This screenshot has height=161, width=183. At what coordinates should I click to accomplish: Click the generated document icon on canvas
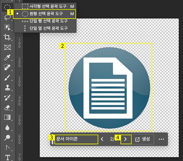[109, 88]
